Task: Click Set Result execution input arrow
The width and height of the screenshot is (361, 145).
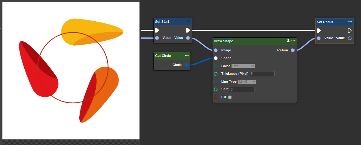Action: tap(319, 30)
